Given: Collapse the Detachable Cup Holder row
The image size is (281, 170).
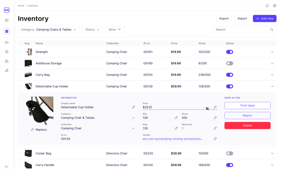Looking at the screenshot, I should pos(272,86).
